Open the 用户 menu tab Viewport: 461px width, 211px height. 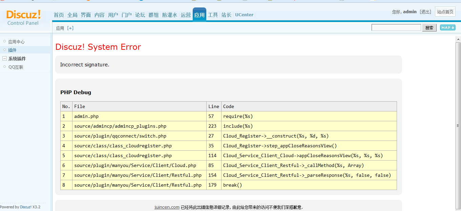tap(113, 15)
